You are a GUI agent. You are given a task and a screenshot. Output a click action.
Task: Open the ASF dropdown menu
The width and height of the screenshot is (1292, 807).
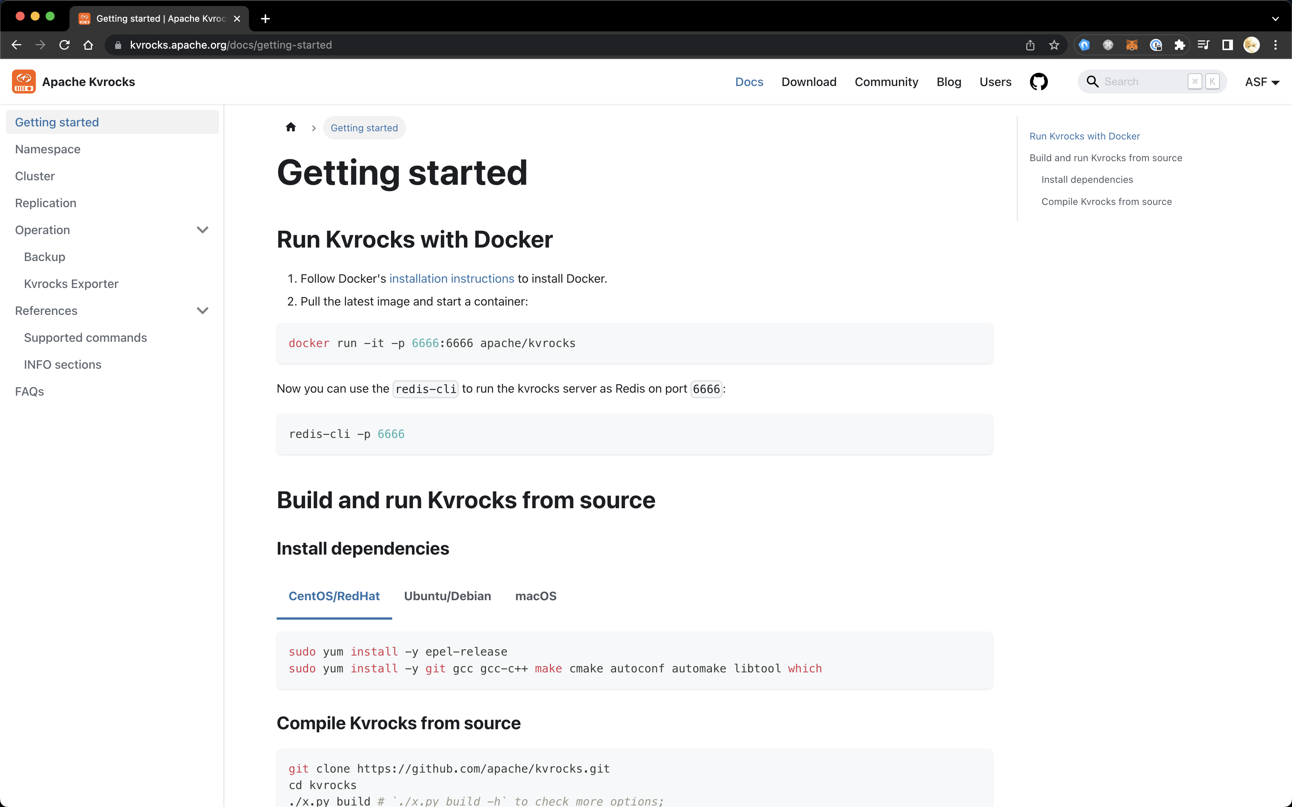(1262, 82)
